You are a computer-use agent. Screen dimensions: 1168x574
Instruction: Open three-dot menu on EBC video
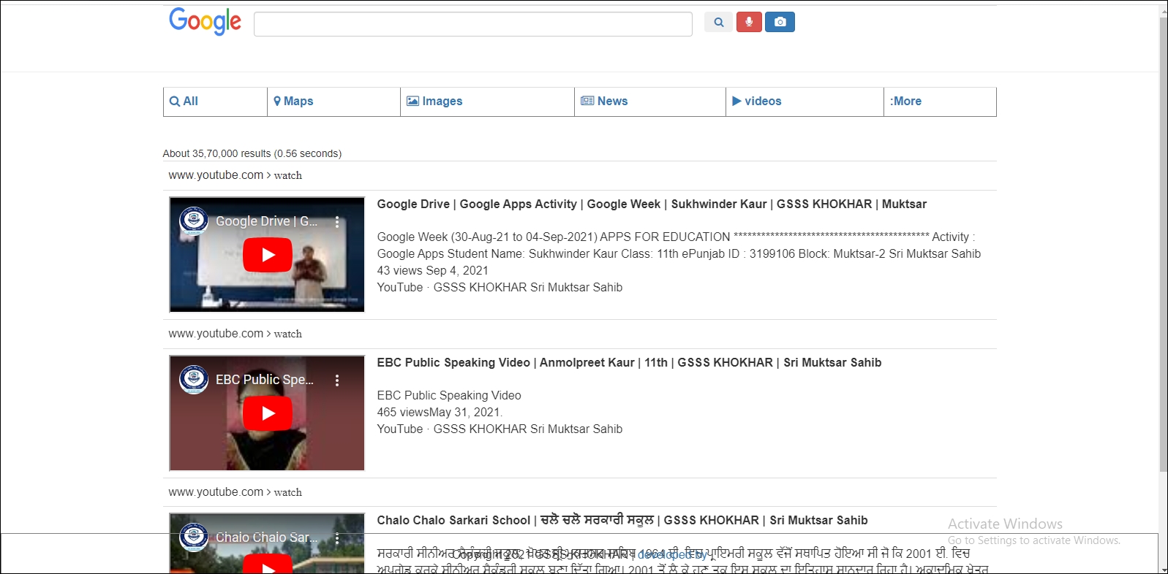pyautogui.click(x=337, y=380)
